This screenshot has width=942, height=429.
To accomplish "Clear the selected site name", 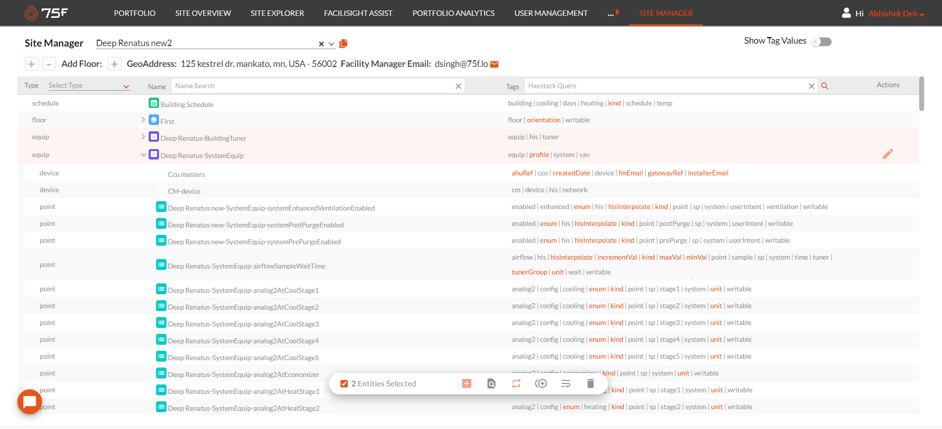I will pyautogui.click(x=321, y=44).
